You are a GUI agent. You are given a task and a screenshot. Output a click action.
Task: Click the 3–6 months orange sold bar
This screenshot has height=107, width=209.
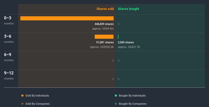tap(104, 37)
